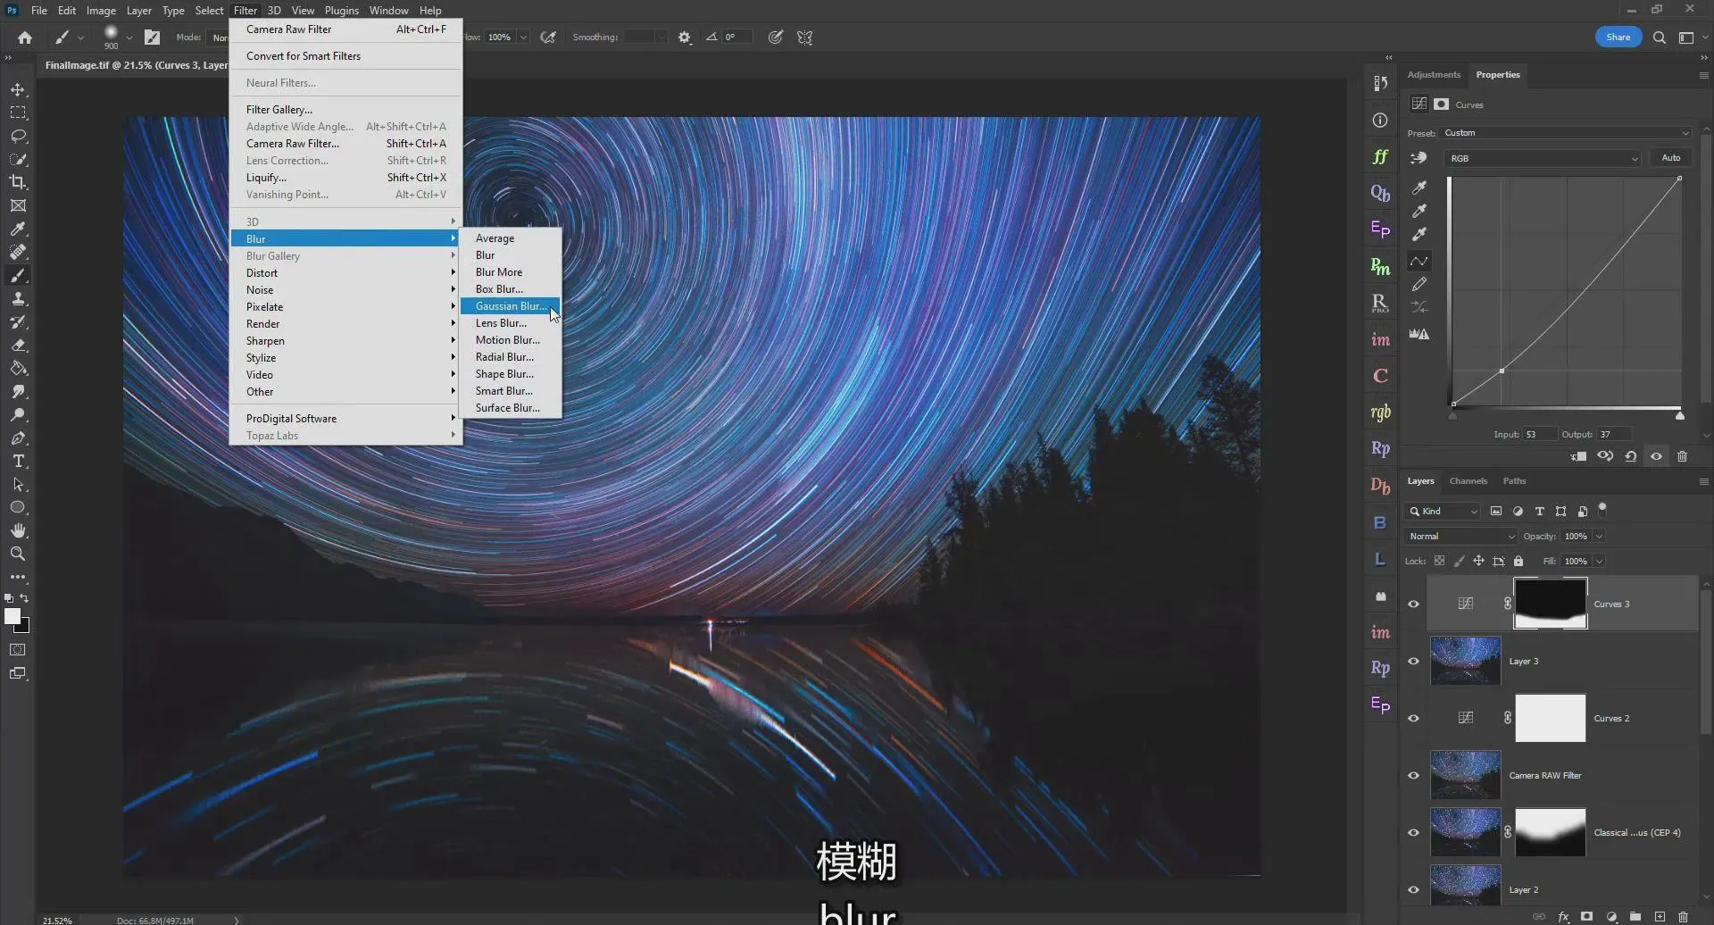
Task: Select the Lasso tool
Action: (x=18, y=137)
